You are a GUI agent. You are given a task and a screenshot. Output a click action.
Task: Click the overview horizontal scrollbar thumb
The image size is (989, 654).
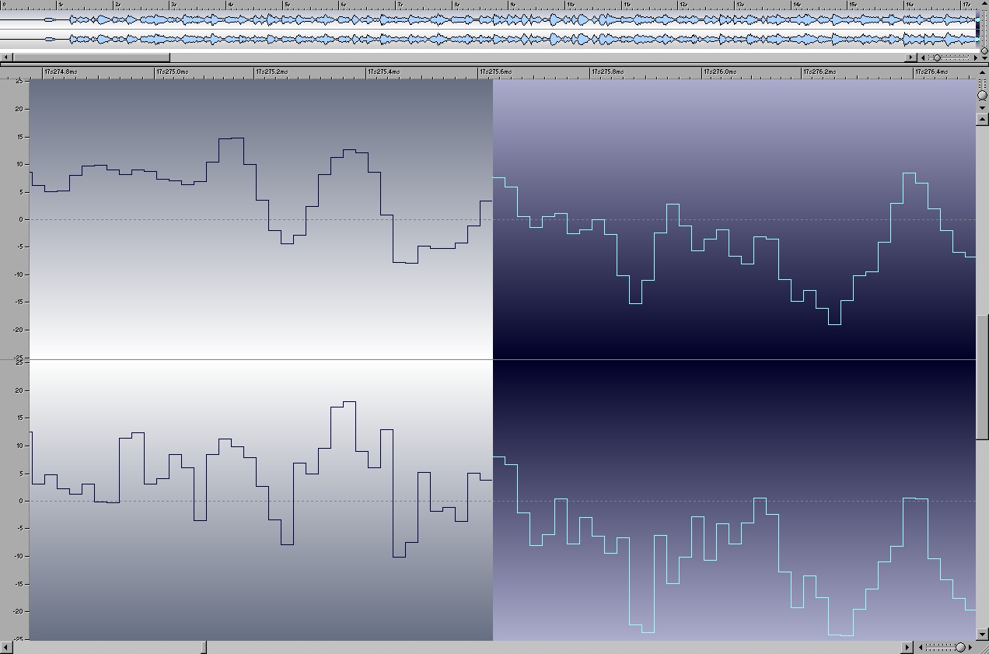(91, 57)
